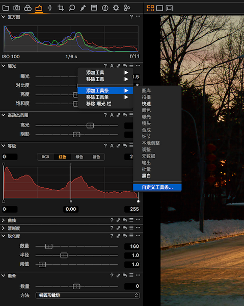Reset the 曲线 panel adjustments
This screenshot has height=306, width=244.
[x=125, y=220]
